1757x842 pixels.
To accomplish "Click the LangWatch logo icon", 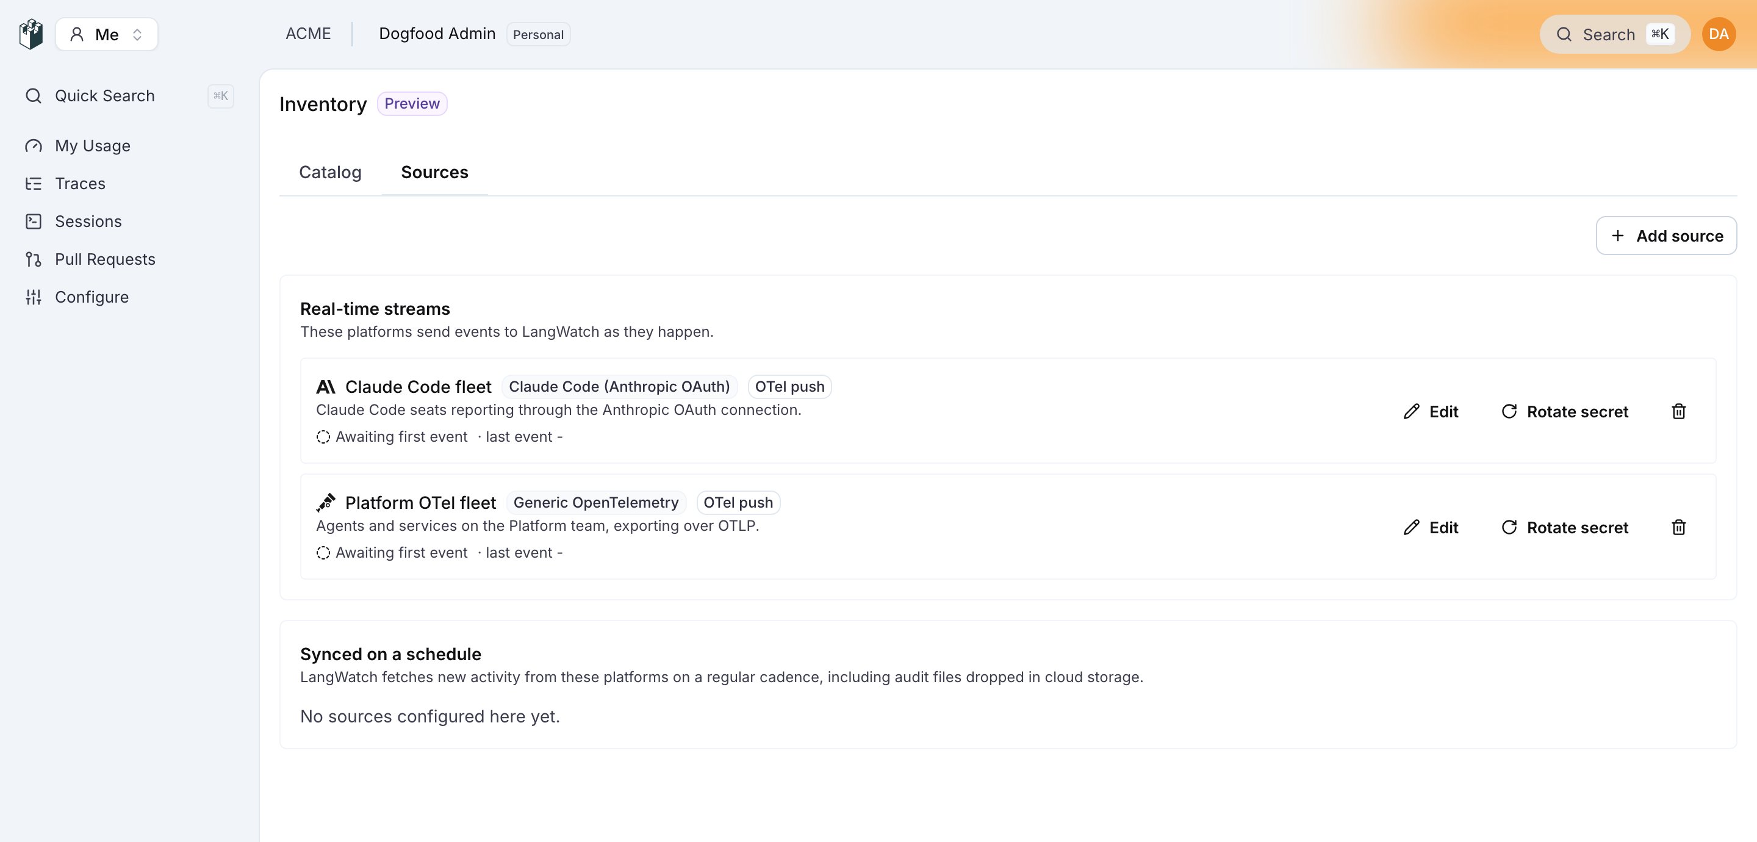I will [x=31, y=34].
